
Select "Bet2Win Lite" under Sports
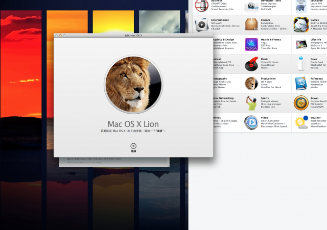pyautogui.click(x=268, y=107)
